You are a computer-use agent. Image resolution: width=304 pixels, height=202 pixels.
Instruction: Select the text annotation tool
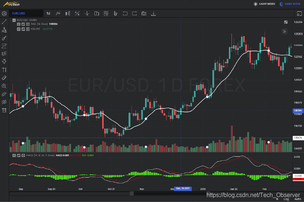click(x=4, y=70)
